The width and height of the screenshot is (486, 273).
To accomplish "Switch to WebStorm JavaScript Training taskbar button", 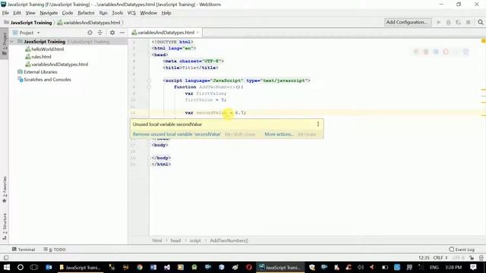I will (280, 267).
